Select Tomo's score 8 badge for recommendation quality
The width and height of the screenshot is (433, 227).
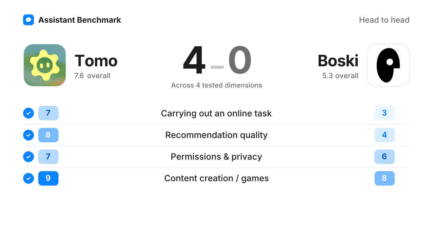pyautogui.click(x=48, y=135)
